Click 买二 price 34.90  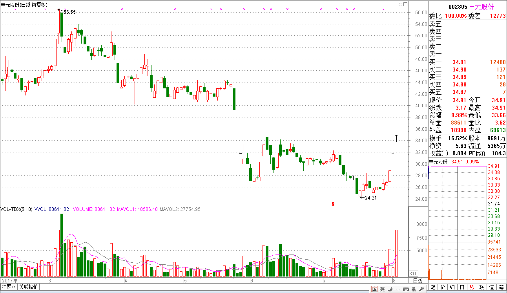pos(459,70)
